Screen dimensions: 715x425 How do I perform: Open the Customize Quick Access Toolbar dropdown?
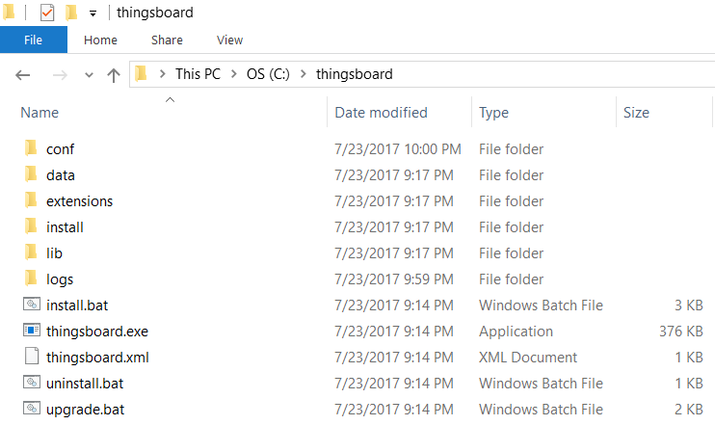click(93, 13)
